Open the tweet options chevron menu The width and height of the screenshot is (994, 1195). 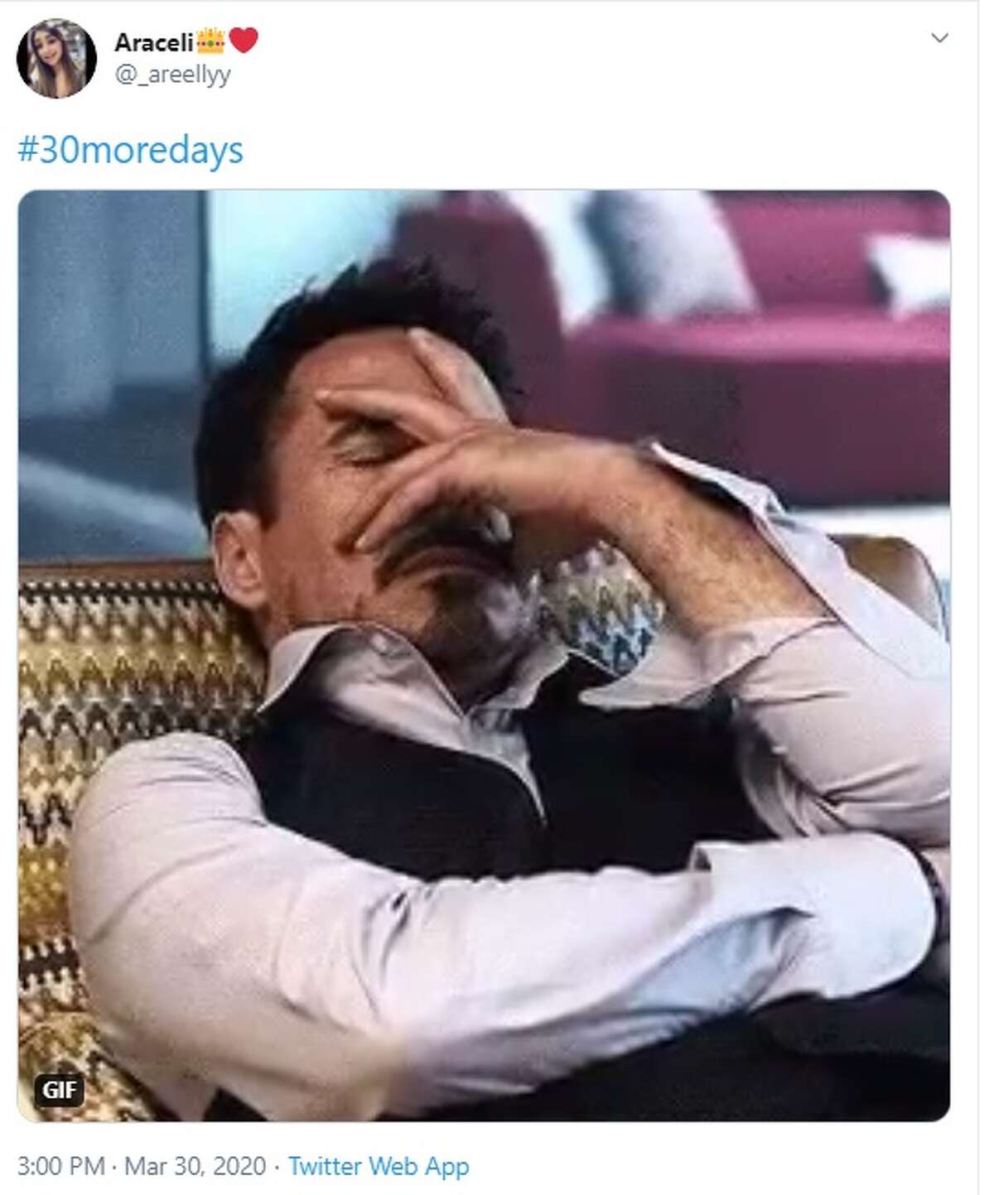click(939, 38)
